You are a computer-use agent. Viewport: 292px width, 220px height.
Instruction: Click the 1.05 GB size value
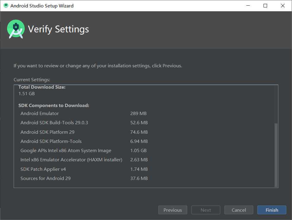tap(138, 150)
